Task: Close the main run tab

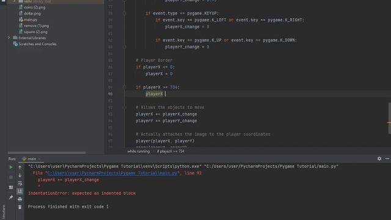Action: click(39, 159)
